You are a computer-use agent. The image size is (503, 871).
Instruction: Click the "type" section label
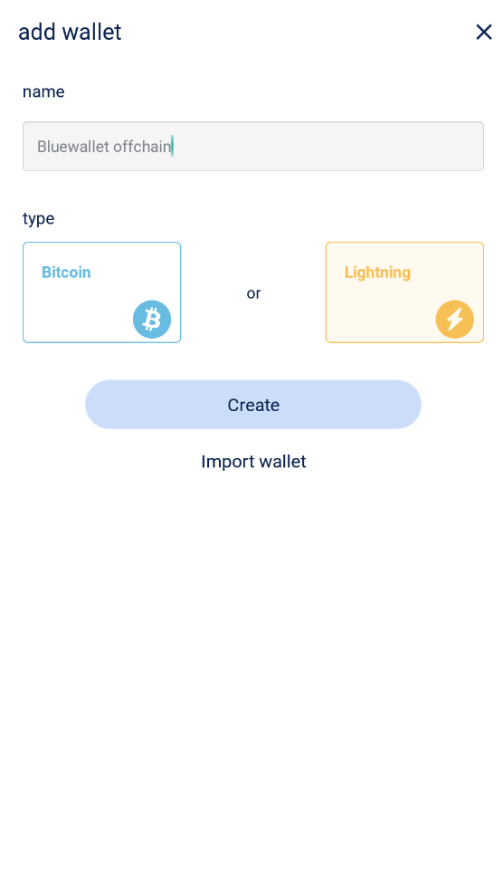coord(38,219)
